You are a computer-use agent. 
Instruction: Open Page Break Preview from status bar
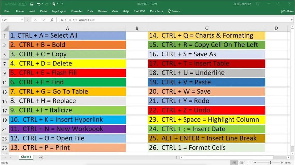click(x=249, y=162)
